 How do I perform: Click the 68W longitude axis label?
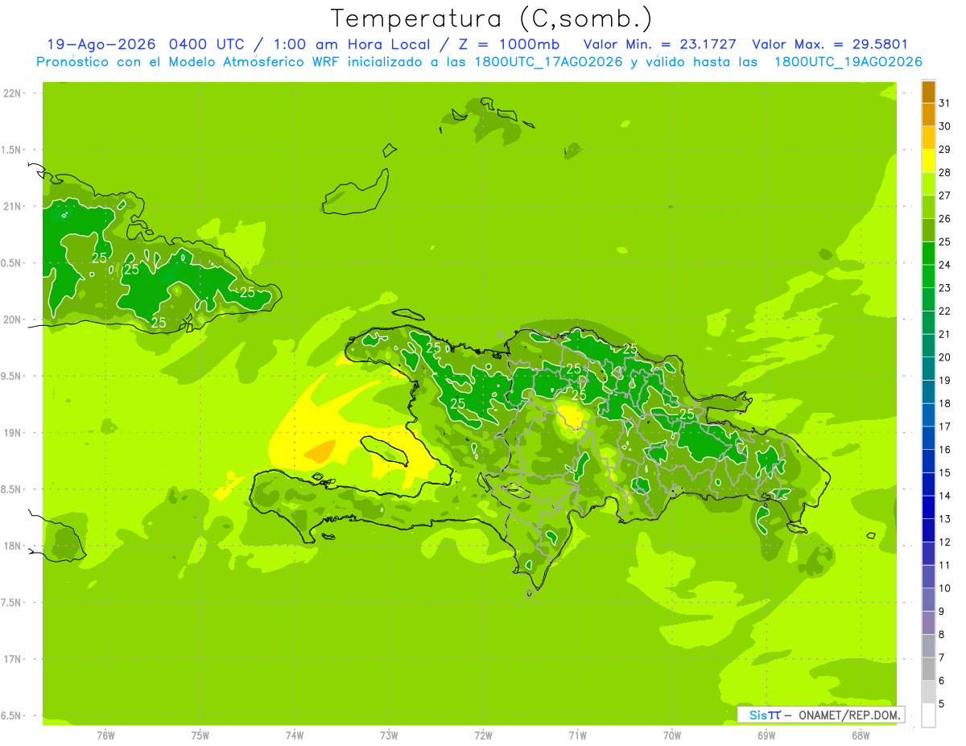861,735
